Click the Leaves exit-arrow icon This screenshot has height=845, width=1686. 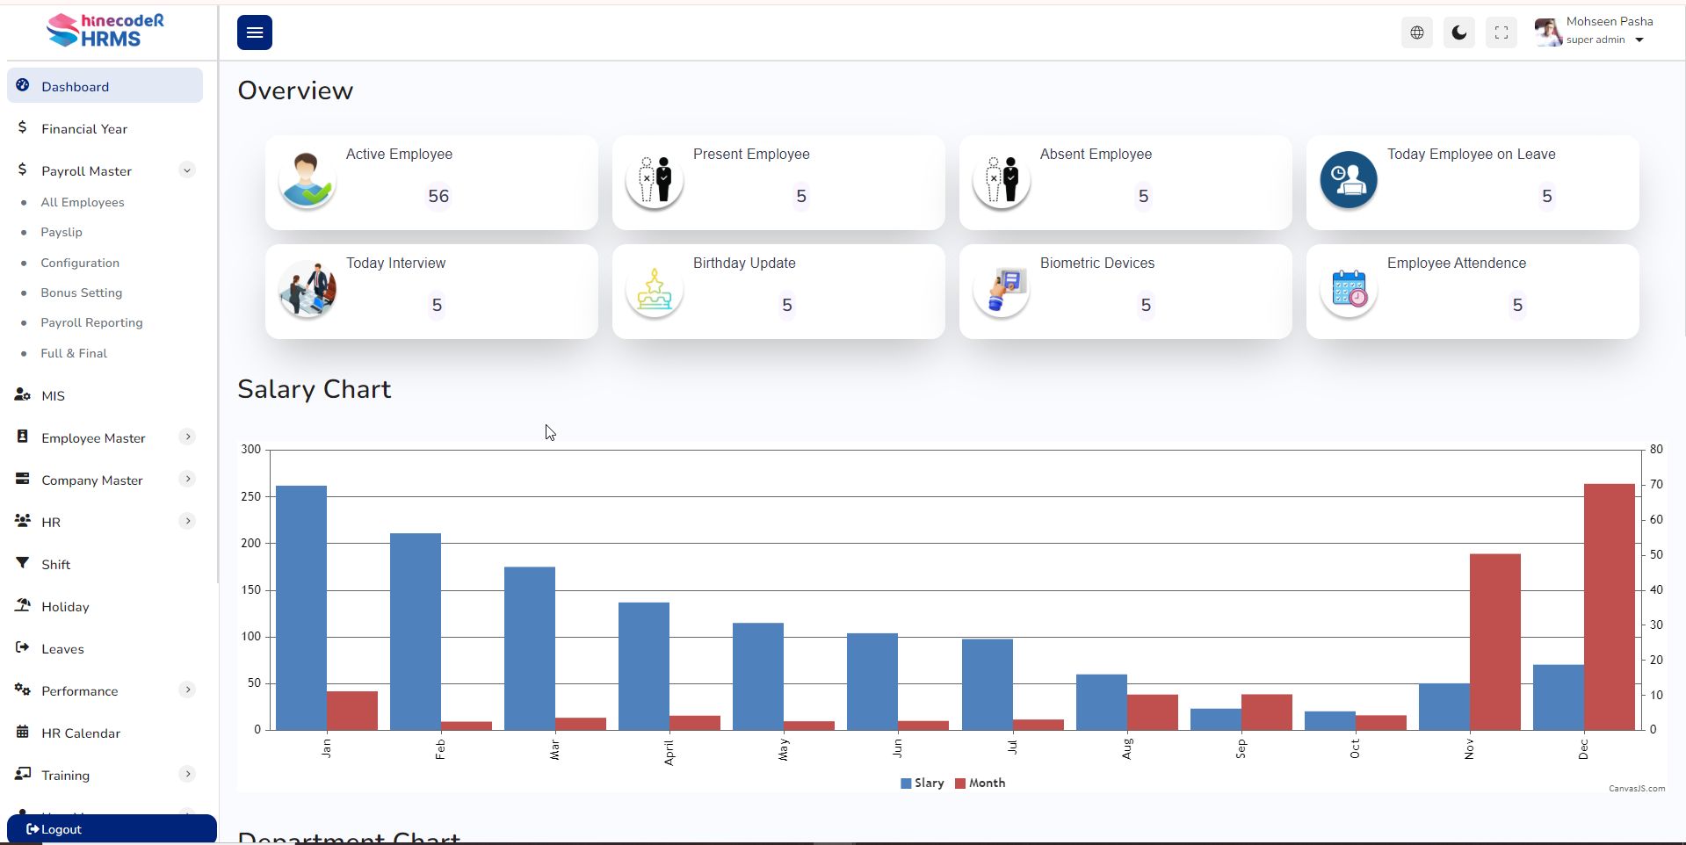pyautogui.click(x=23, y=647)
